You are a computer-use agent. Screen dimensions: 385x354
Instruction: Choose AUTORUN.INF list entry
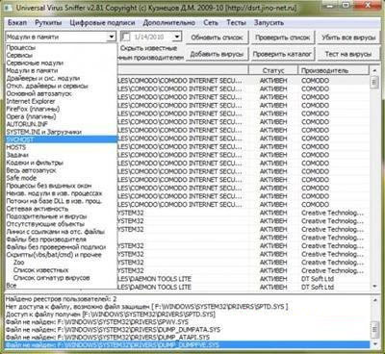coord(61,124)
